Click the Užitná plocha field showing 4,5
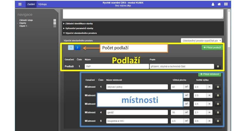 tap(177, 121)
